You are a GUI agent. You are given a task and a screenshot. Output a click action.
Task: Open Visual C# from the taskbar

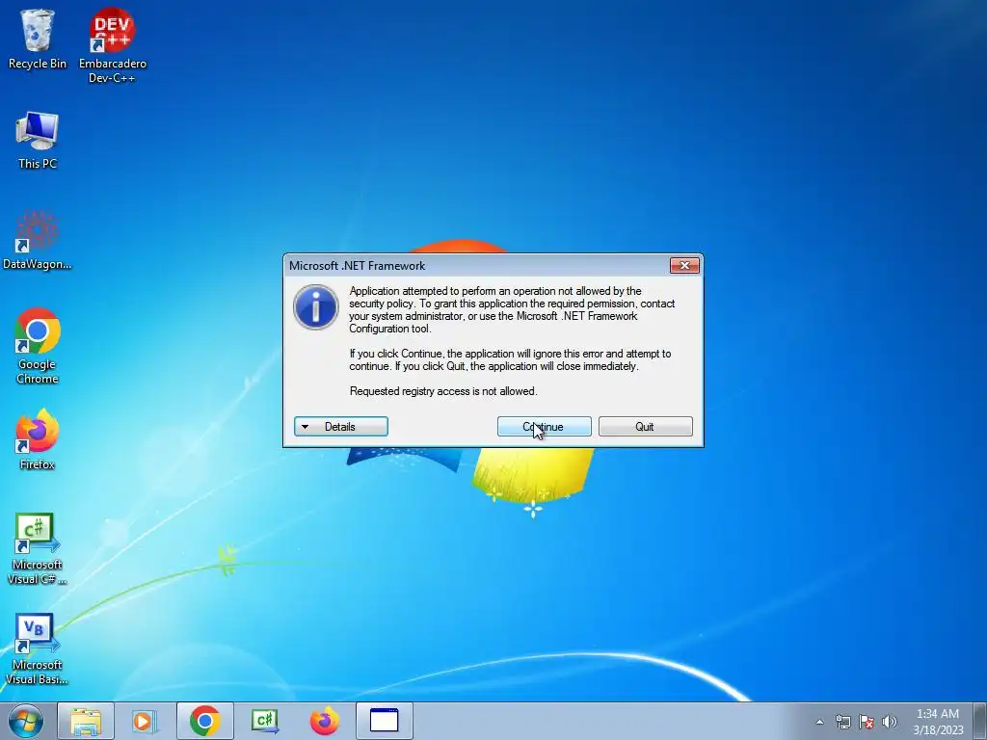click(x=265, y=721)
